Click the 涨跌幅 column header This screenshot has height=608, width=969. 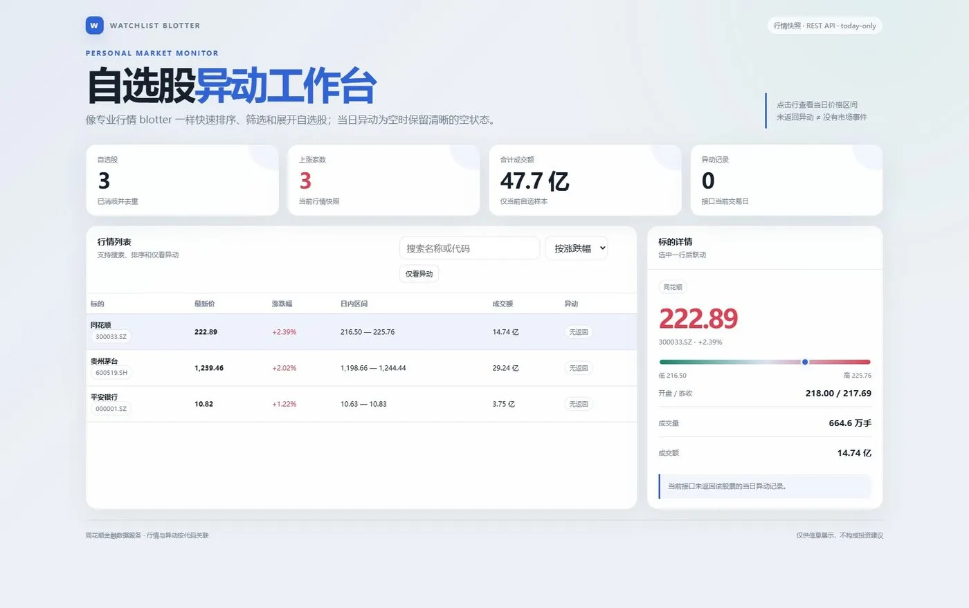click(x=282, y=304)
